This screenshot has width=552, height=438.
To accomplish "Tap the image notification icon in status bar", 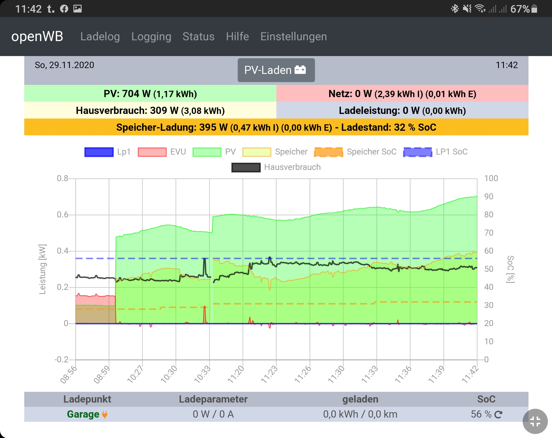I will tap(78, 9).
